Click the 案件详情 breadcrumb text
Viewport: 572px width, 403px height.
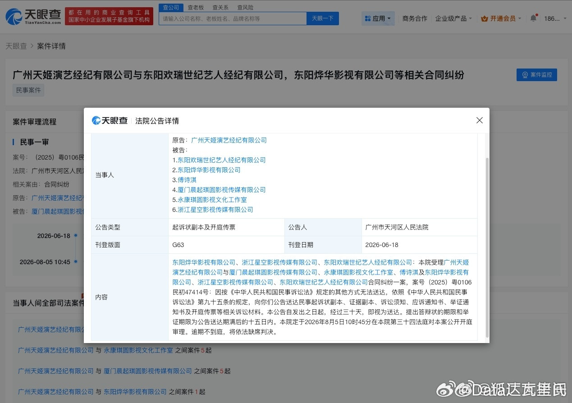click(x=51, y=46)
